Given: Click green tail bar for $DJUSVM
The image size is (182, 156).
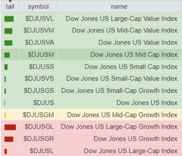Looking at the screenshot, I should point(8,31).
